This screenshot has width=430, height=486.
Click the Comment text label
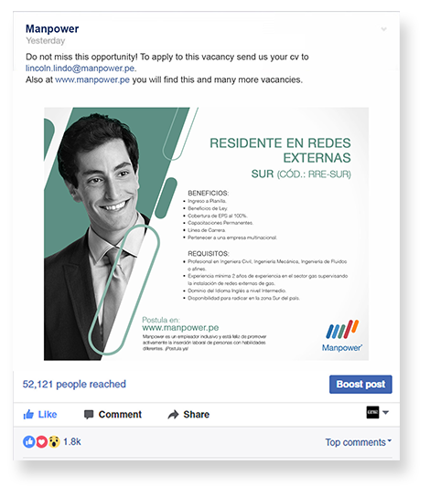120,415
